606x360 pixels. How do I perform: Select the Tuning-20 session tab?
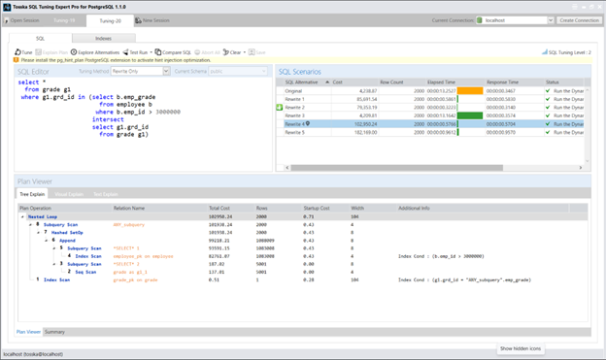110,20
